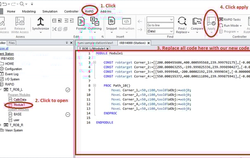Click the Synchronize icon
Viewport: 250px width, 158px height.
pyautogui.click(x=40, y=22)
